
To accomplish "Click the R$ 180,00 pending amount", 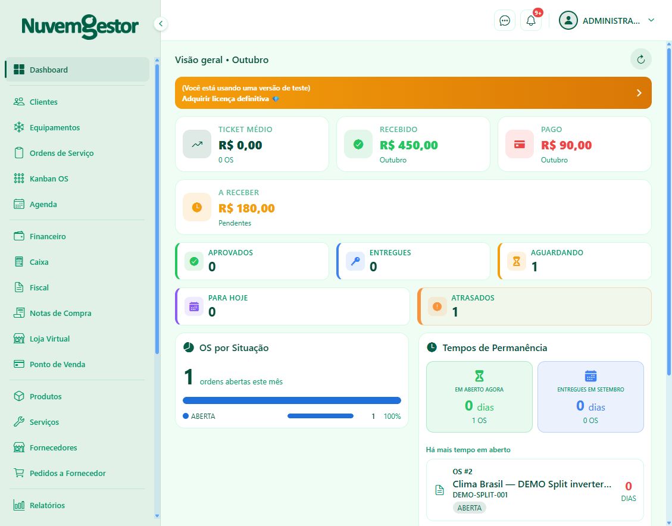I will [246, 208].
